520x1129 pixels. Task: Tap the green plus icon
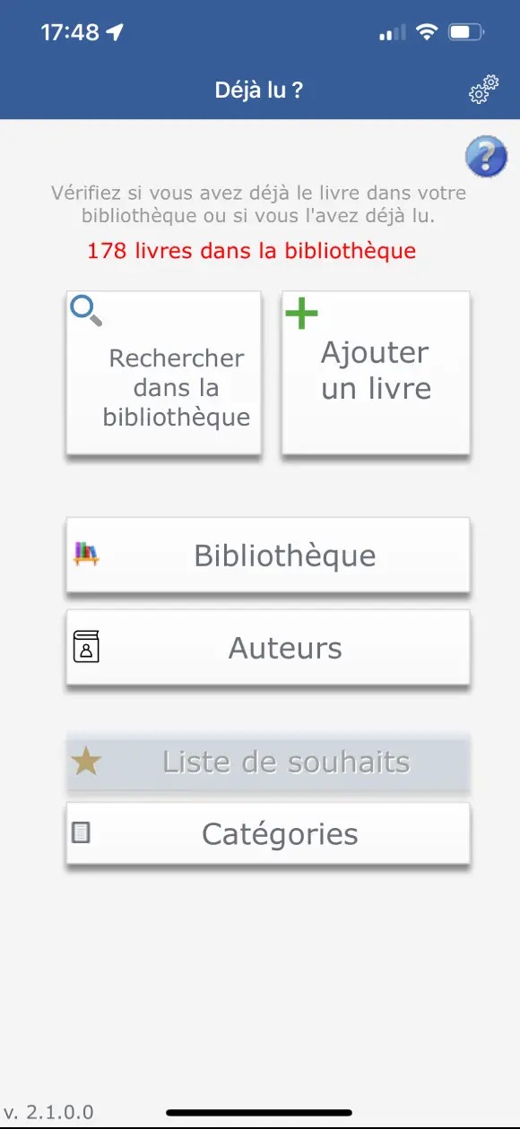pos(301,314)
